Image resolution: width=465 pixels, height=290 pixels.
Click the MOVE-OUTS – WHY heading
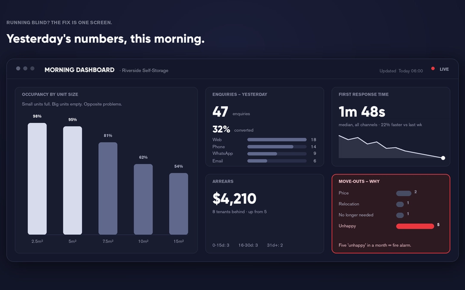coord(359,182)
